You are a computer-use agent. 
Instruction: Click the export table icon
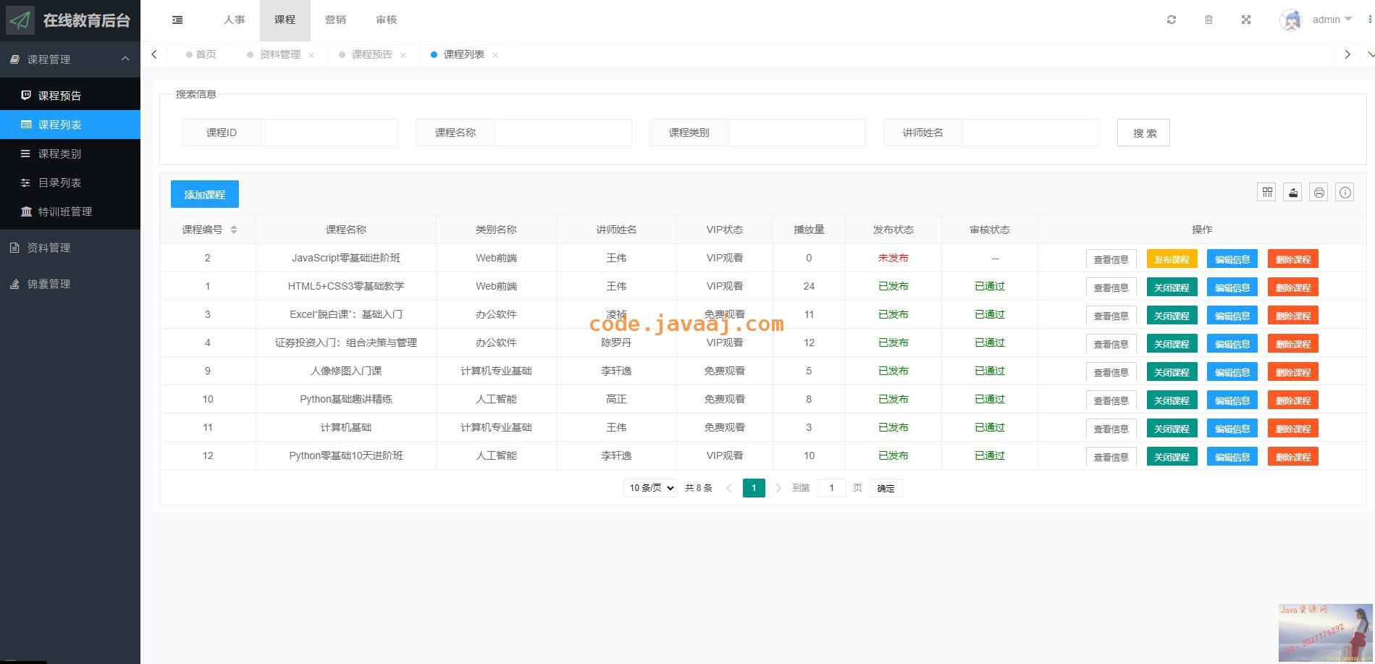tap(1292, 193)
